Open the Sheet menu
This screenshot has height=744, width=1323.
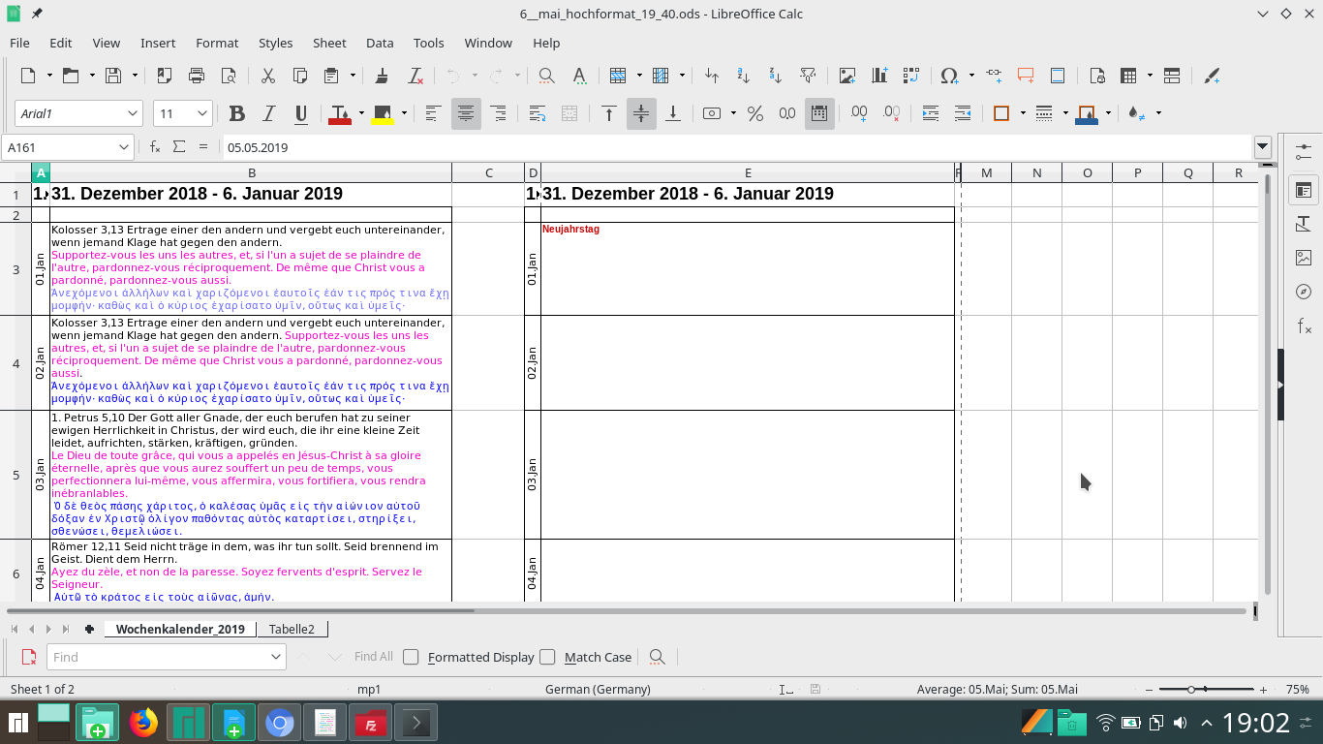pyautogui.click(x=328, y=43)
